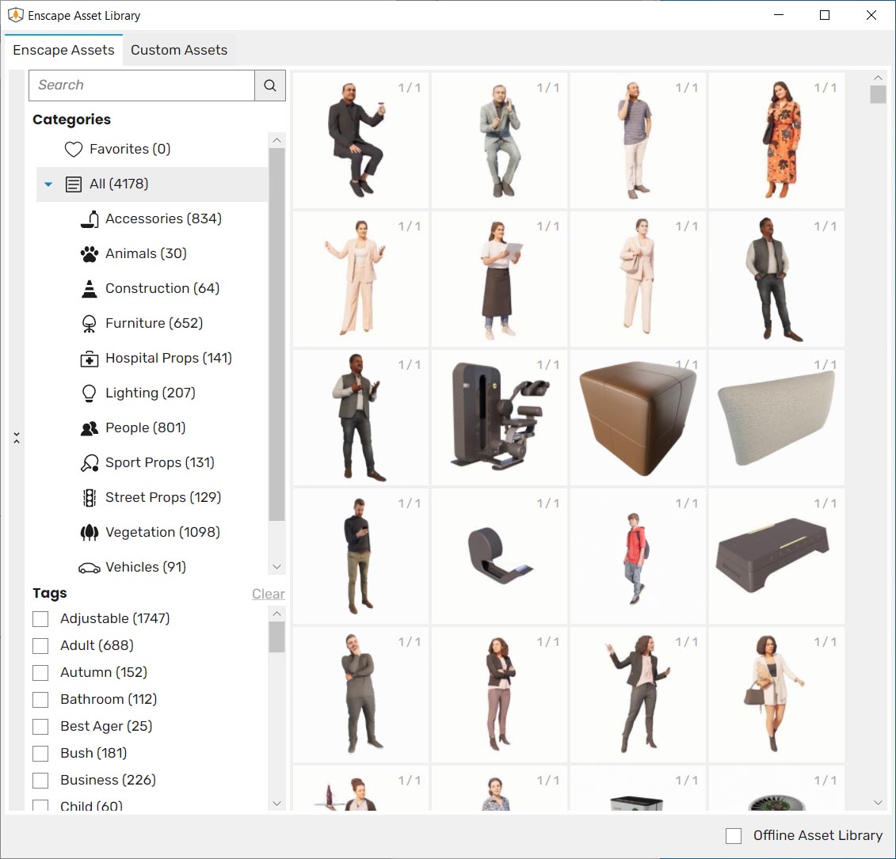Click the Lighting lamp icon
This screenshot has width=896, height=859.
(89, 393)
